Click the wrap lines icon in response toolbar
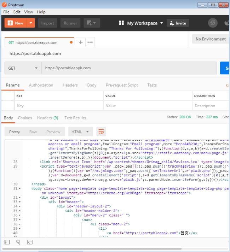 click(101, 132)
